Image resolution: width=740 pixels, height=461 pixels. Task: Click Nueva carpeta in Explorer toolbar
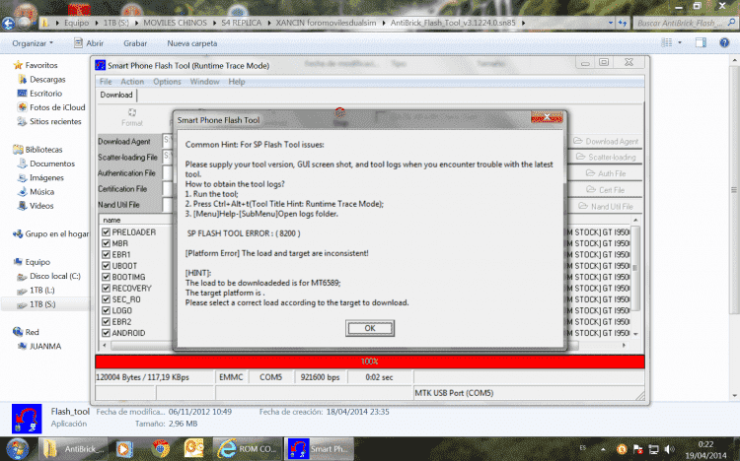[x=192, y=43]
